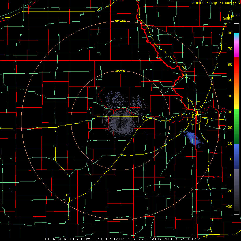Click the gray band of the color scale

coord(236,190)
